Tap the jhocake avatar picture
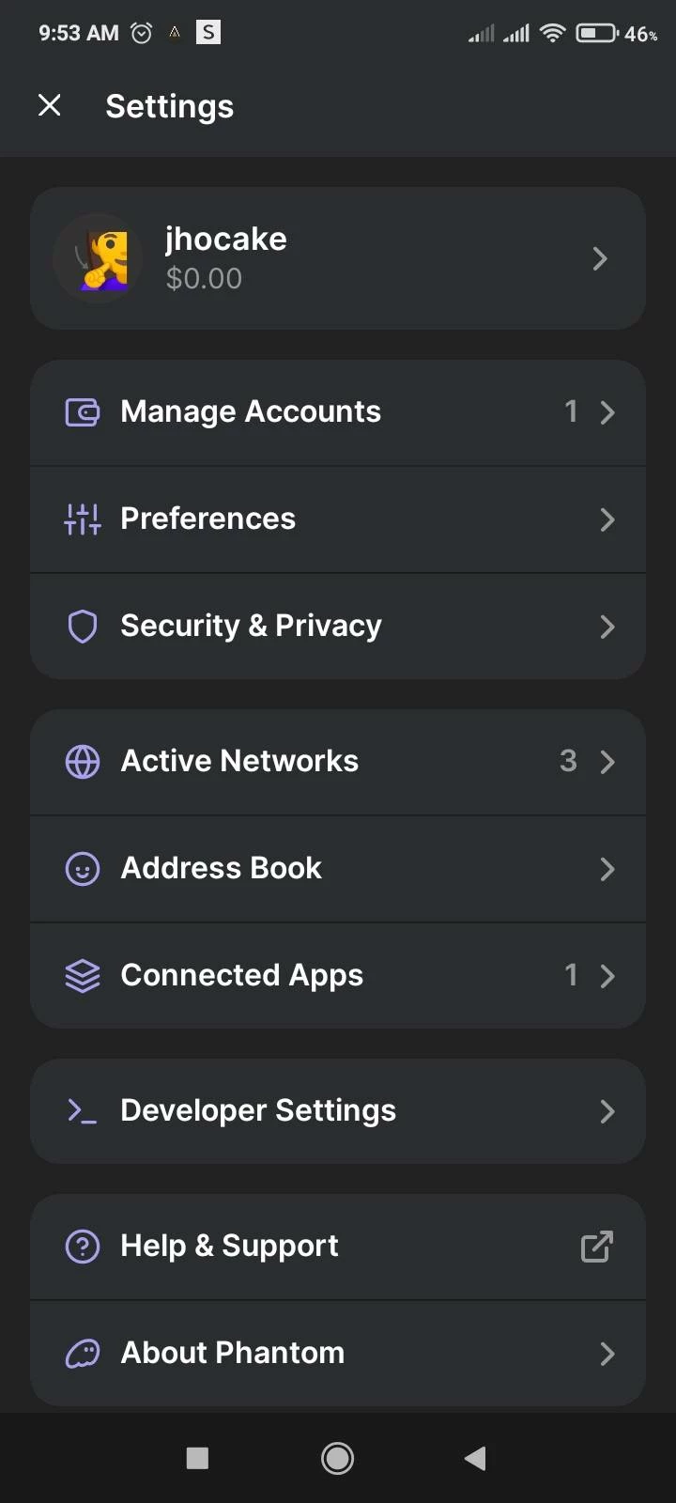 [x=99, y=257]
